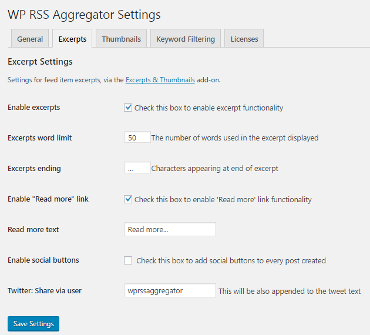Viewport: 370px width, 335px height.
Task: Open the Keyword Filtering tab
Action: (x=186, y=38)
